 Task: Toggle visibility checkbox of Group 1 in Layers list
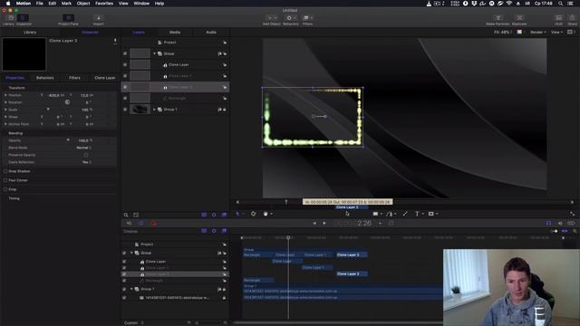[x=125, y=110]
